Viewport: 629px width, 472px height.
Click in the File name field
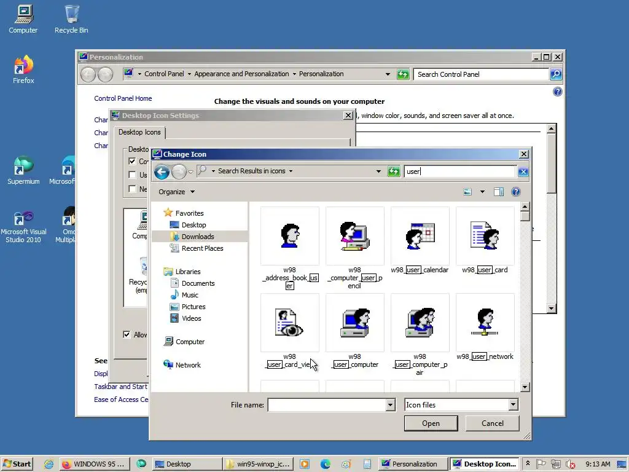327,405
